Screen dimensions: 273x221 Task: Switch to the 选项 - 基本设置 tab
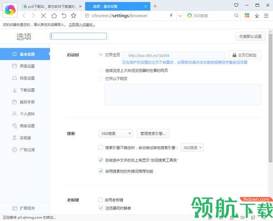(118, 6)
